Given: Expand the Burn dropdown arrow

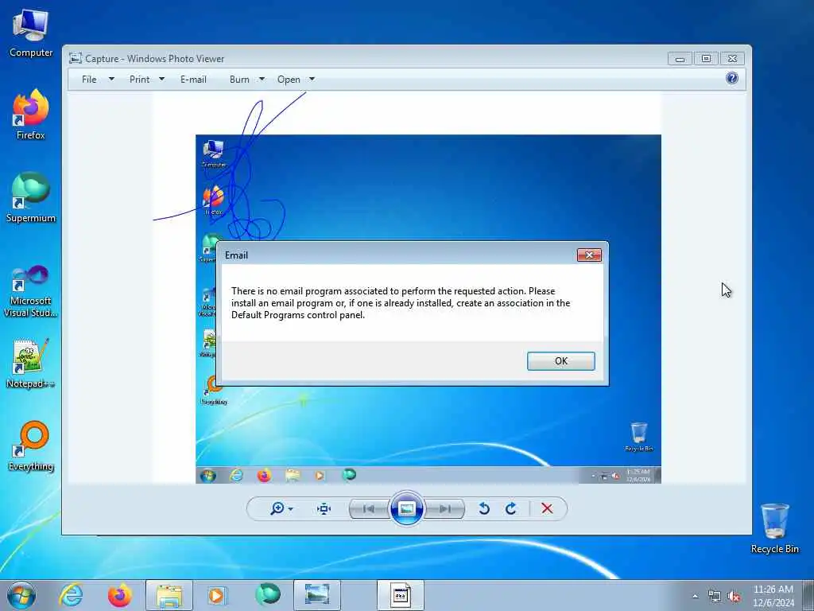Looking at the screenshot, I should pos(262,79).
